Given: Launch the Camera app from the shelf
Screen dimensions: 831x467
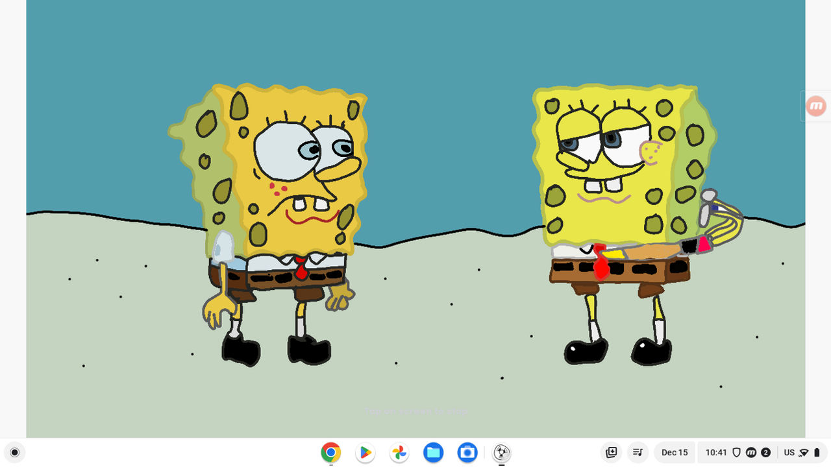Looking at the screenshot, I should 467,452.
